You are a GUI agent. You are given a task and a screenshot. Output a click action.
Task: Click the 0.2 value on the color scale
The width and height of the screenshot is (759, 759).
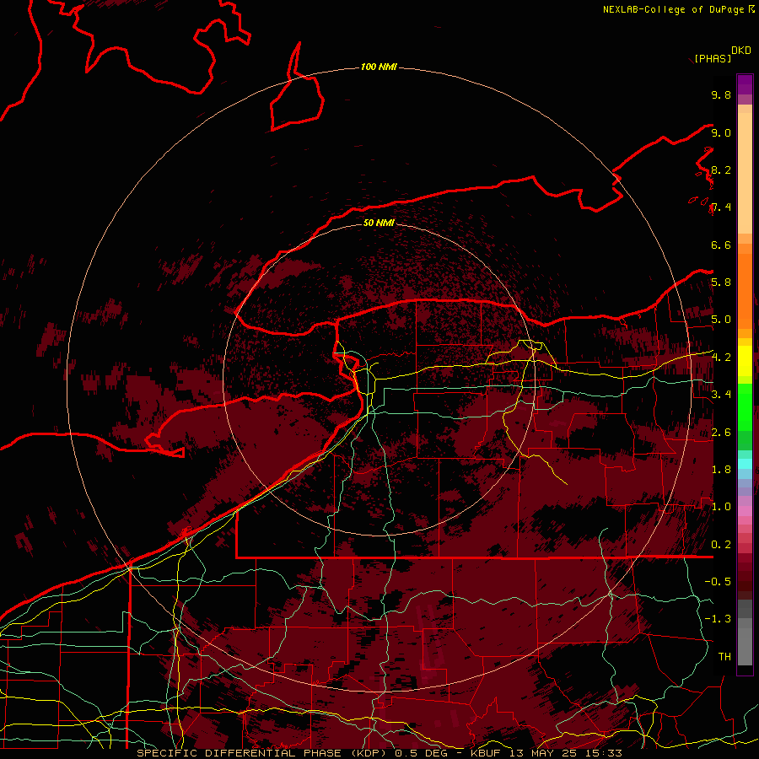(x=721, y=545)
